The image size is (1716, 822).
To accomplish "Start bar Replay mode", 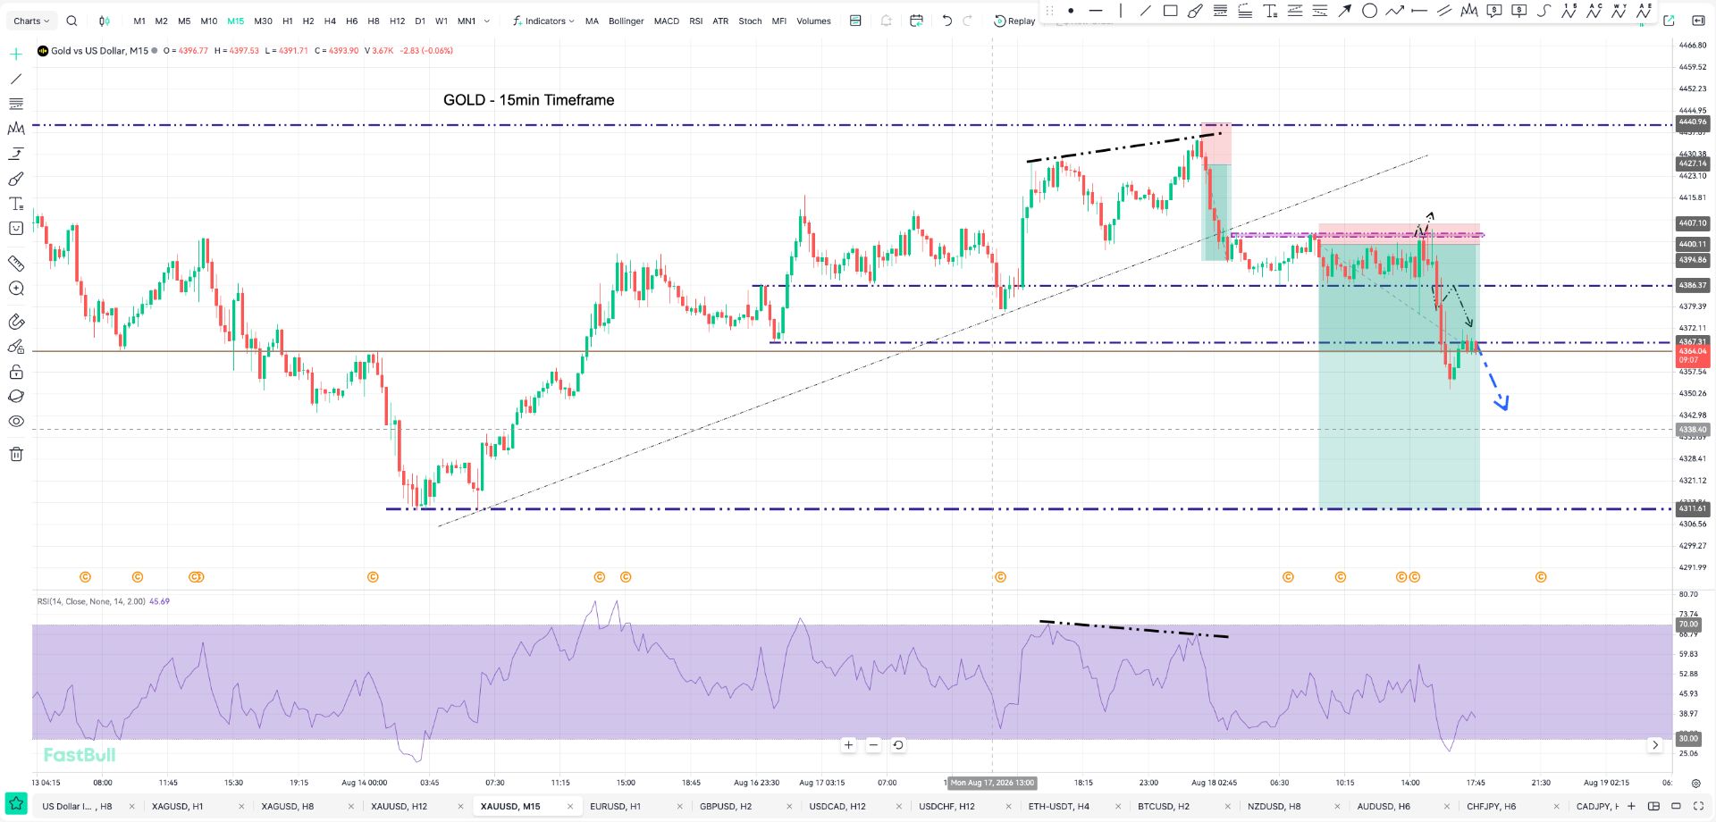I will coord(1014,21).
